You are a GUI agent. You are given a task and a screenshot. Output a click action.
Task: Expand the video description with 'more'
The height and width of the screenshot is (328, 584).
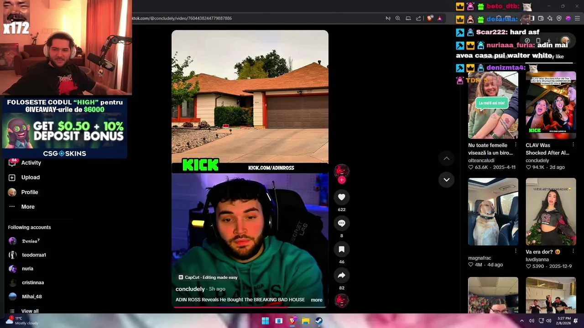coord(316,300)
